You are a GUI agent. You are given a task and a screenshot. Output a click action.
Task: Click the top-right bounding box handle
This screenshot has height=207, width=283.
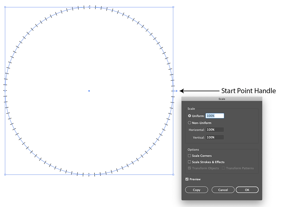coord(173,7)
